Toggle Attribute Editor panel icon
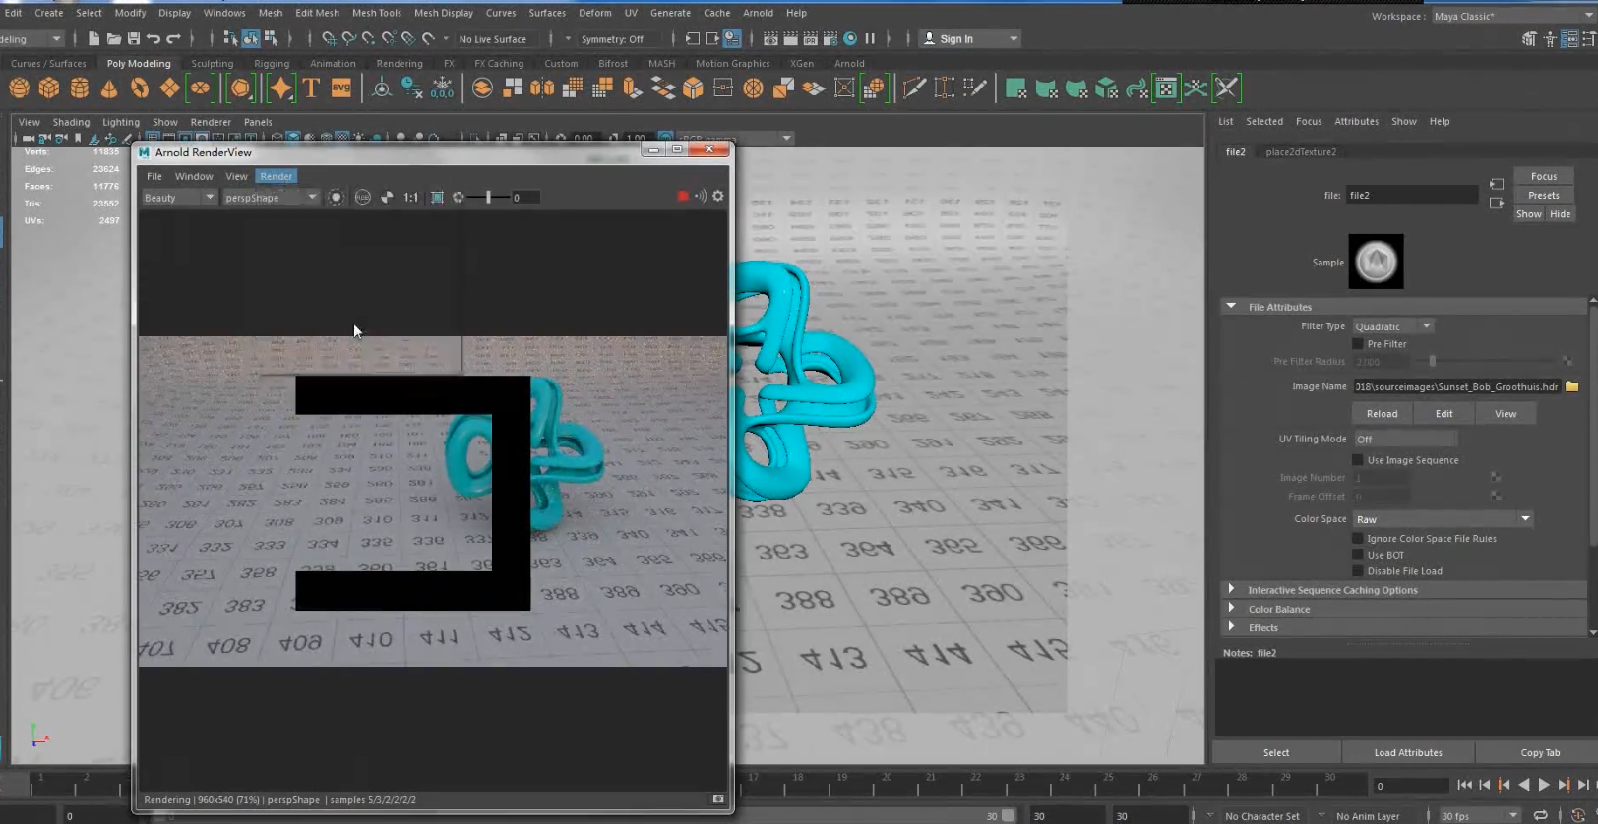Viewport: 1598px width, 824px height. tap(1568, 38)
